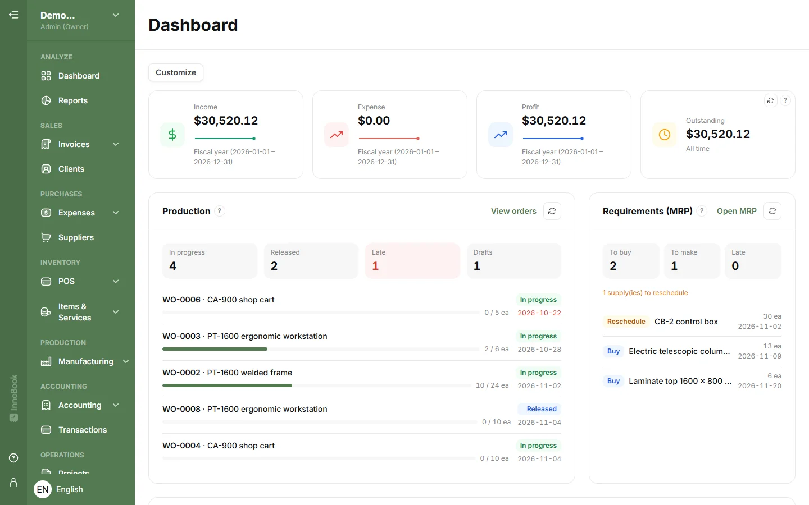Open the user profile icon in left rail
Image resolution: width=809 pixels, height=505 pixels.
(x=13, y=483)
